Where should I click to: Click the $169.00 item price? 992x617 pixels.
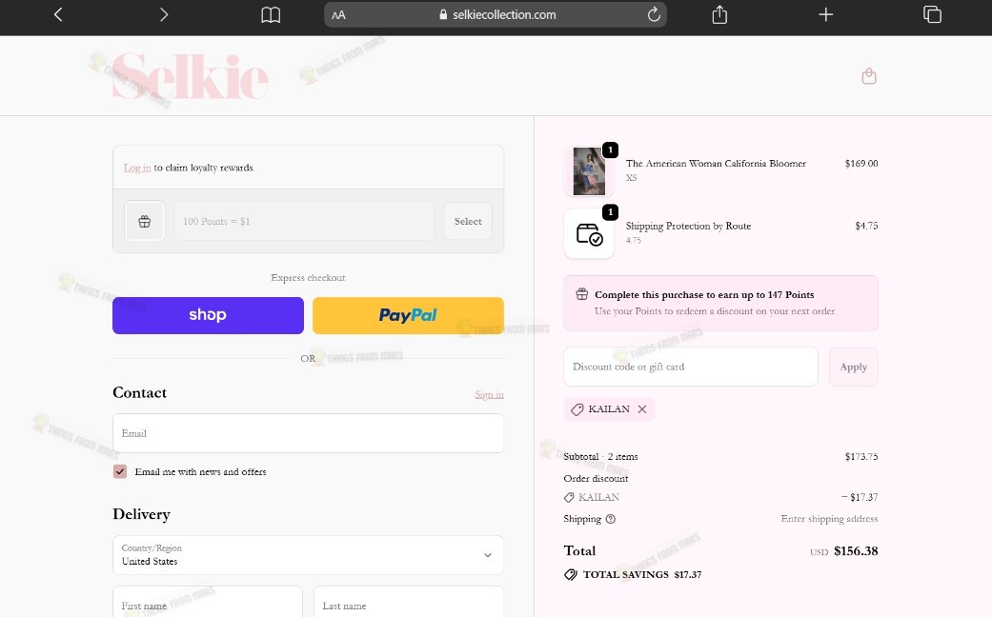(861, 163)
